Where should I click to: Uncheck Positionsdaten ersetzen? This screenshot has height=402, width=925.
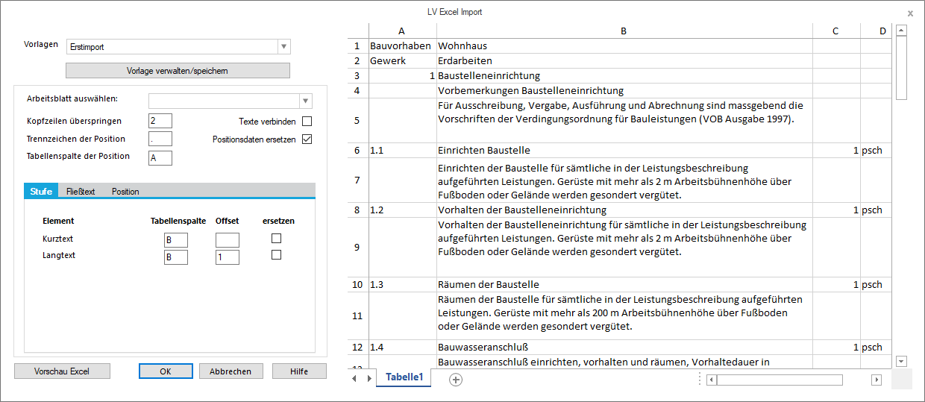(307, 139)
